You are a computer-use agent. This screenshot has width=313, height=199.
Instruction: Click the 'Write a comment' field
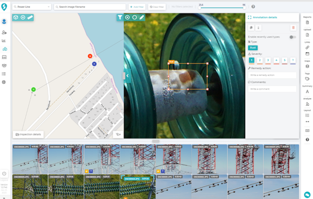point(272,89)
